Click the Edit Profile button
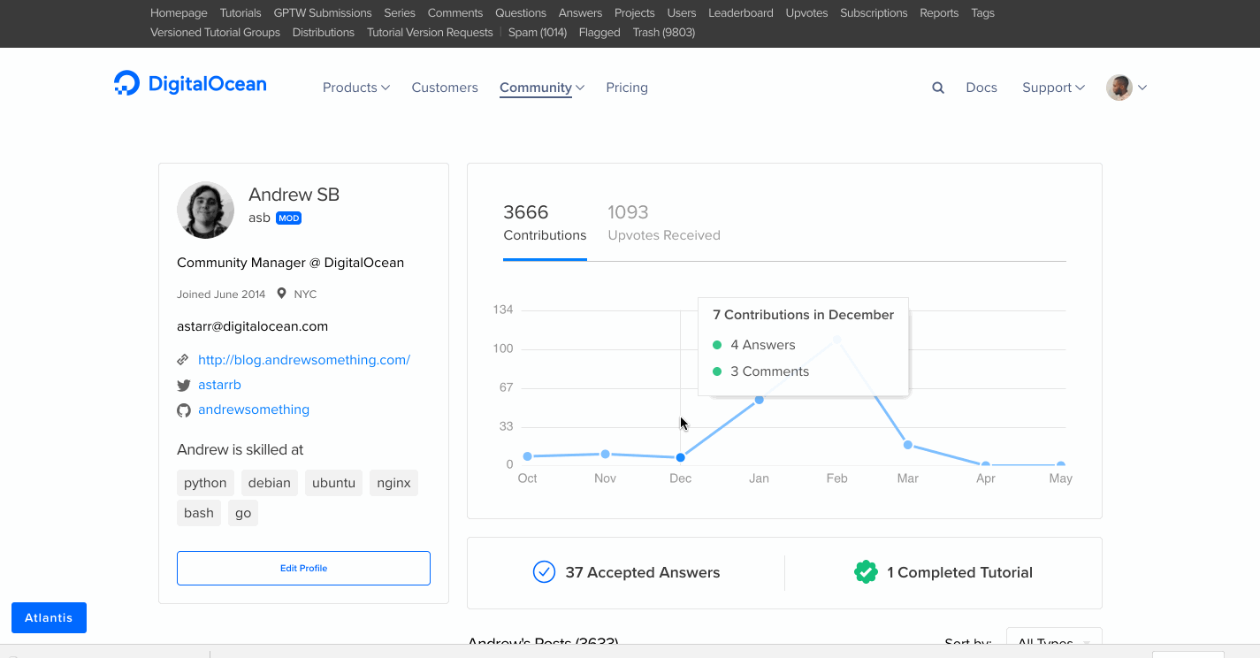Image resolution: width=1260 pixels, height=658 pixels. point(303,568)
